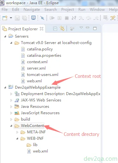Viewport: 118px width, 163px height.
Task: Select the context.xml file
Action: (x=37, y=62)
